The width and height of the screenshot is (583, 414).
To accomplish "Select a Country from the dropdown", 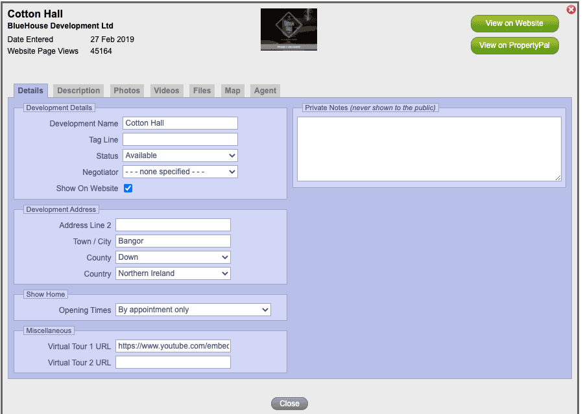I will point(173,273).
